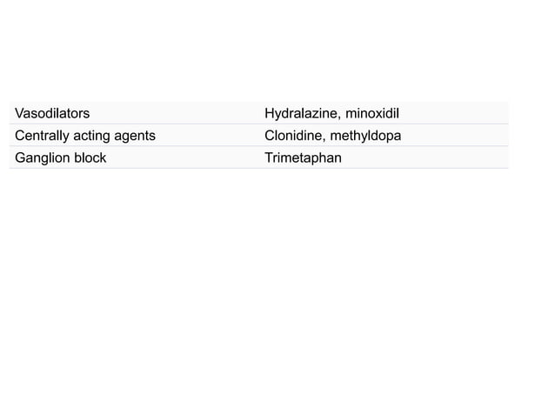The height and width of the screenshot is (416, 555).
Task: Click the "Vasodilators" table cell text
Action: [x=52, y=114]
